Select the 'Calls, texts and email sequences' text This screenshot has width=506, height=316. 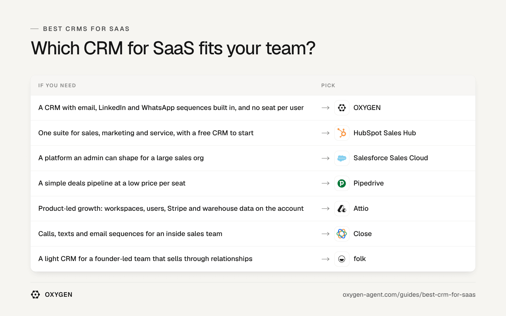click(x=130, y=234)
